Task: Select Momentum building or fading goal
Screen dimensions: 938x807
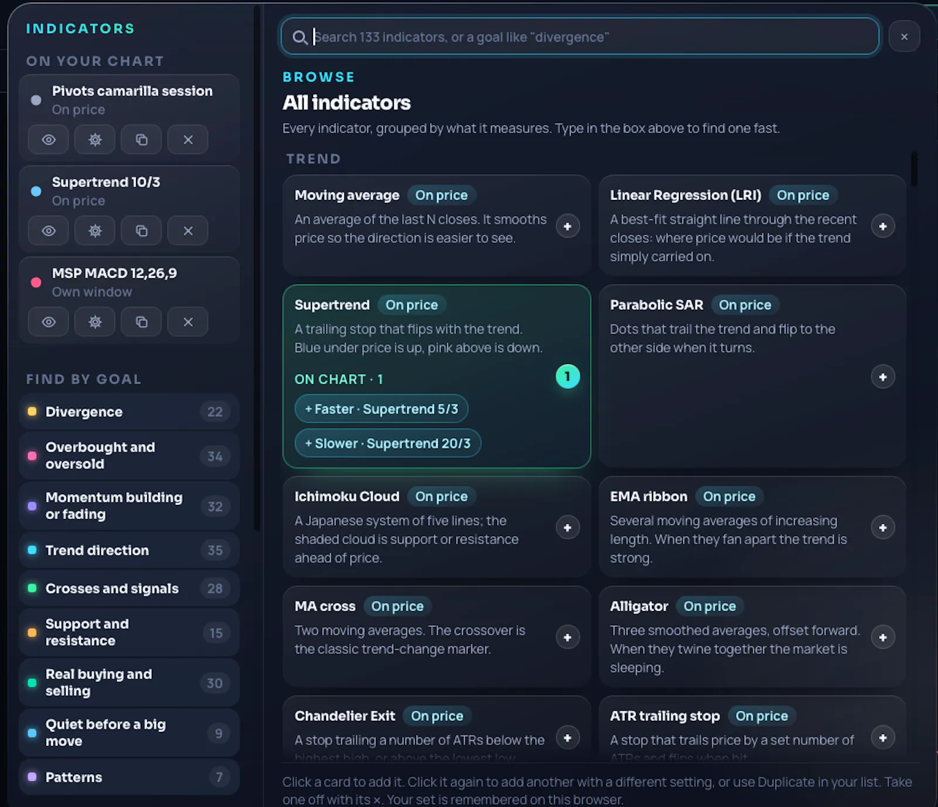Action: (129, 506)
